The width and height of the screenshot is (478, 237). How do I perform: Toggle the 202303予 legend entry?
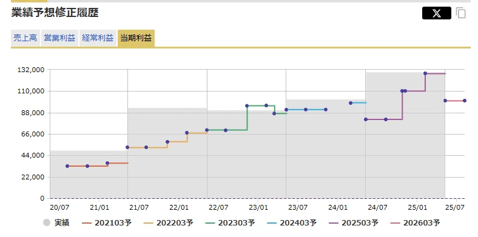[230, 222]
